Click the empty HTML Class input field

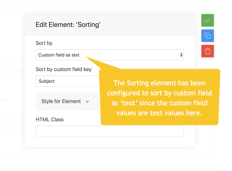(110, 131)
